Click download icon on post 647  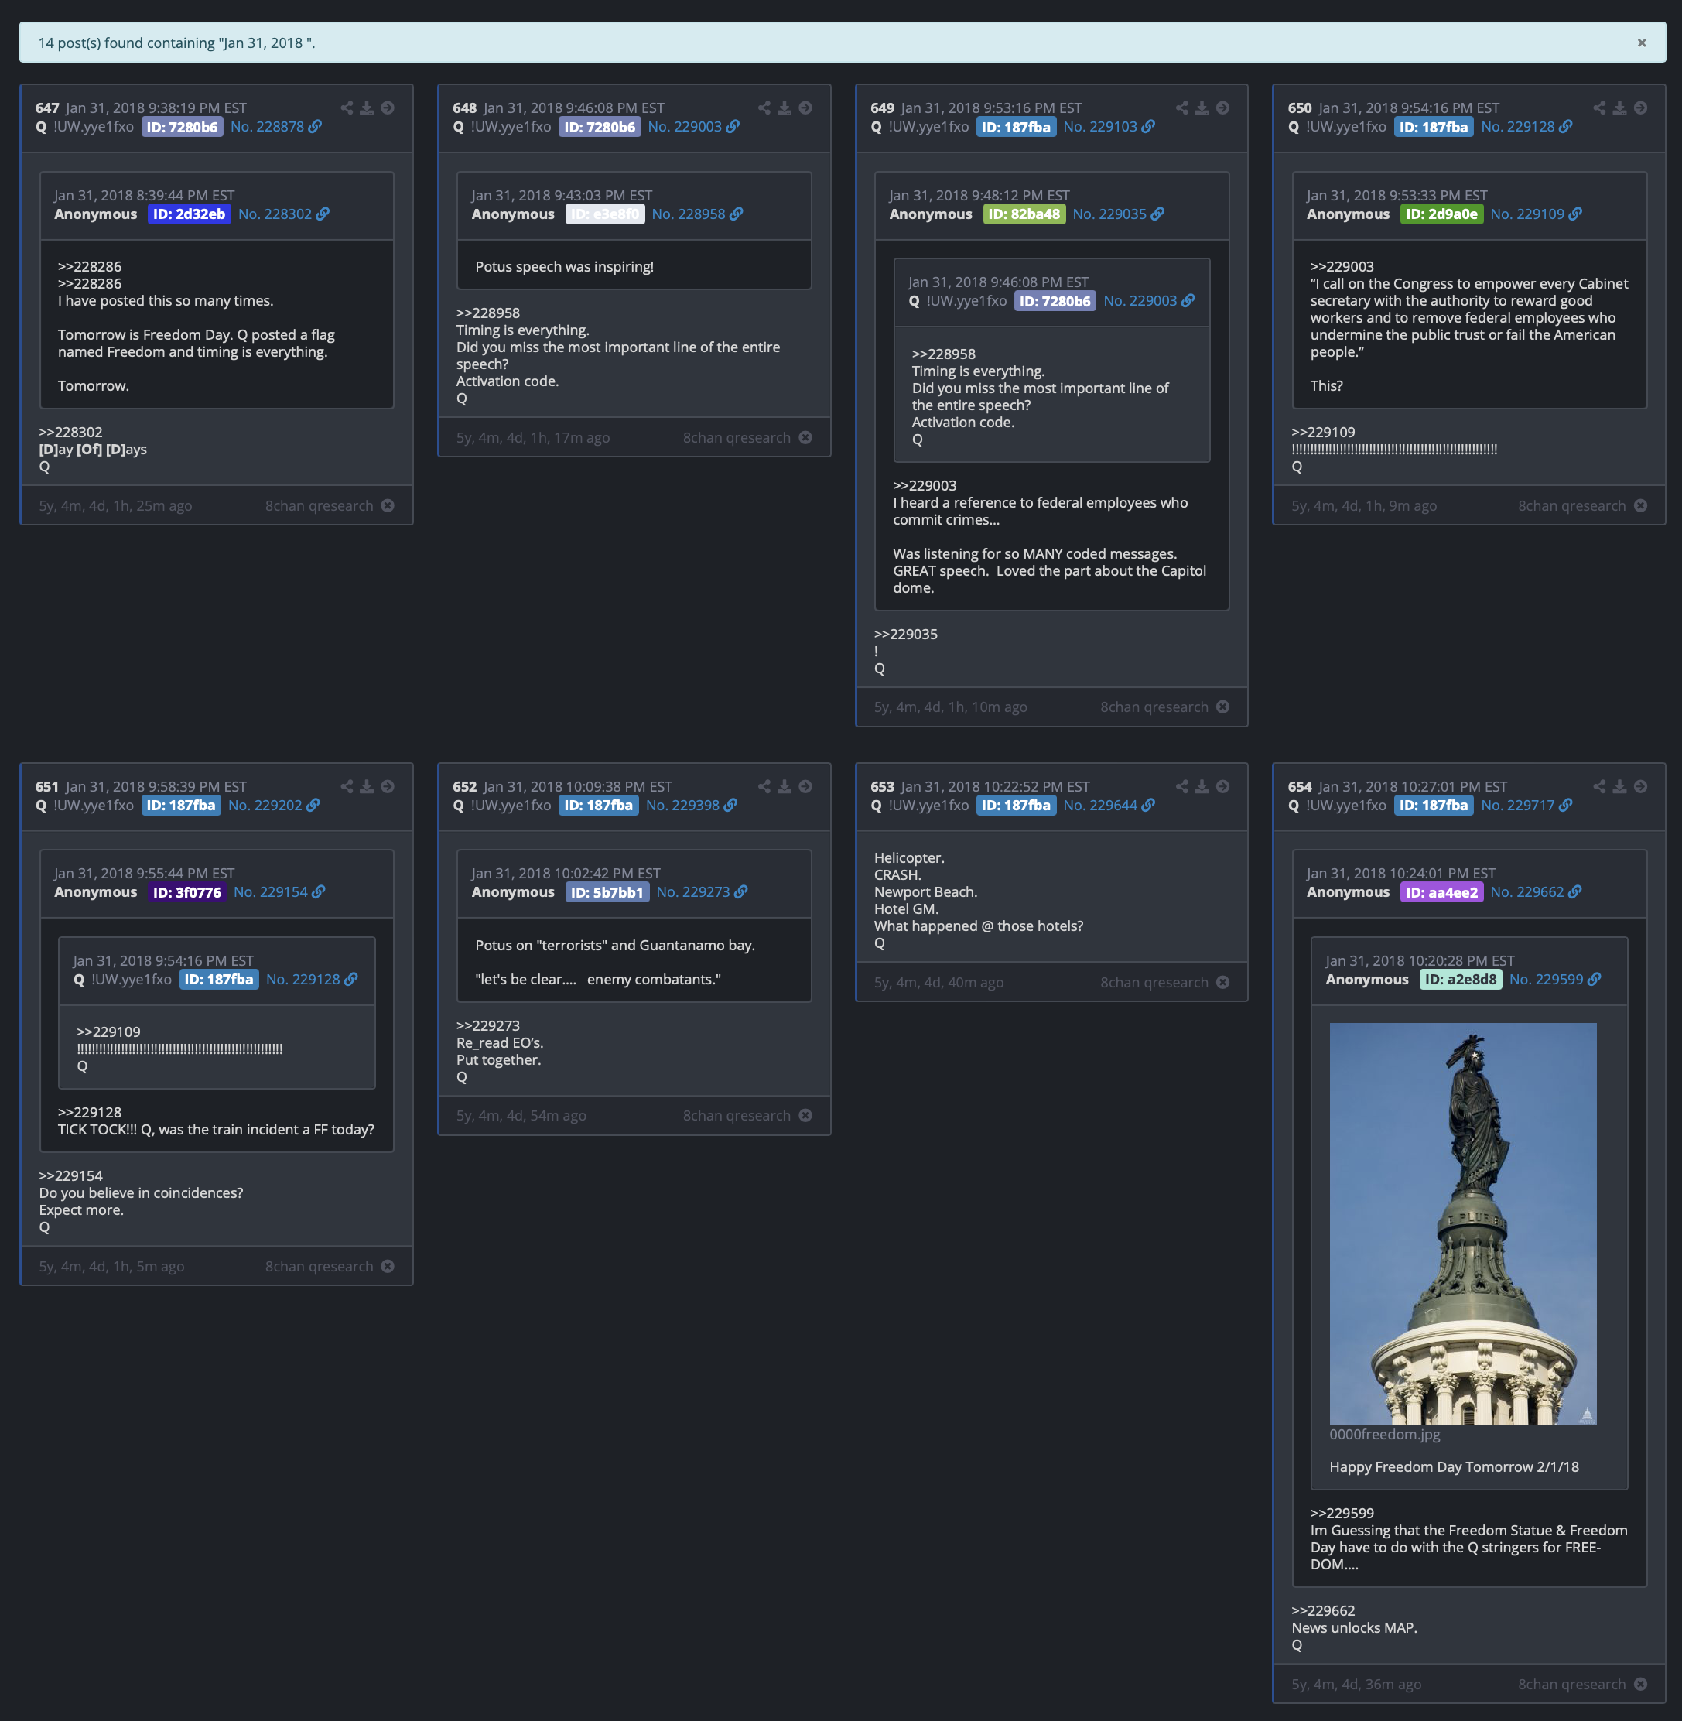click(x=367, y=108)
